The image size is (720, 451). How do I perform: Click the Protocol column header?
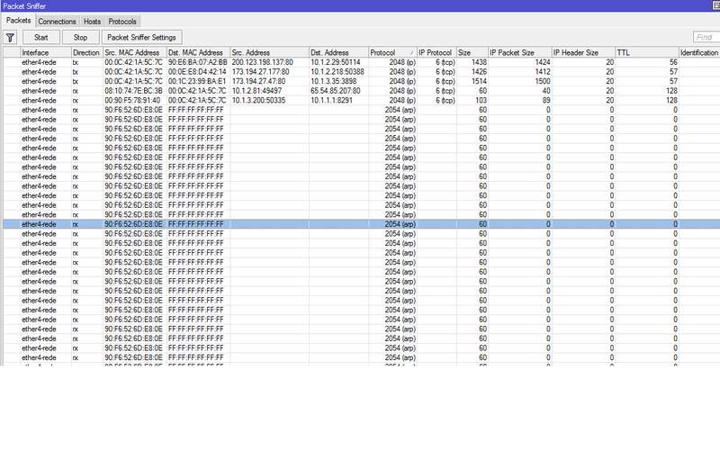pyautogui.click(x=392, y=52)
